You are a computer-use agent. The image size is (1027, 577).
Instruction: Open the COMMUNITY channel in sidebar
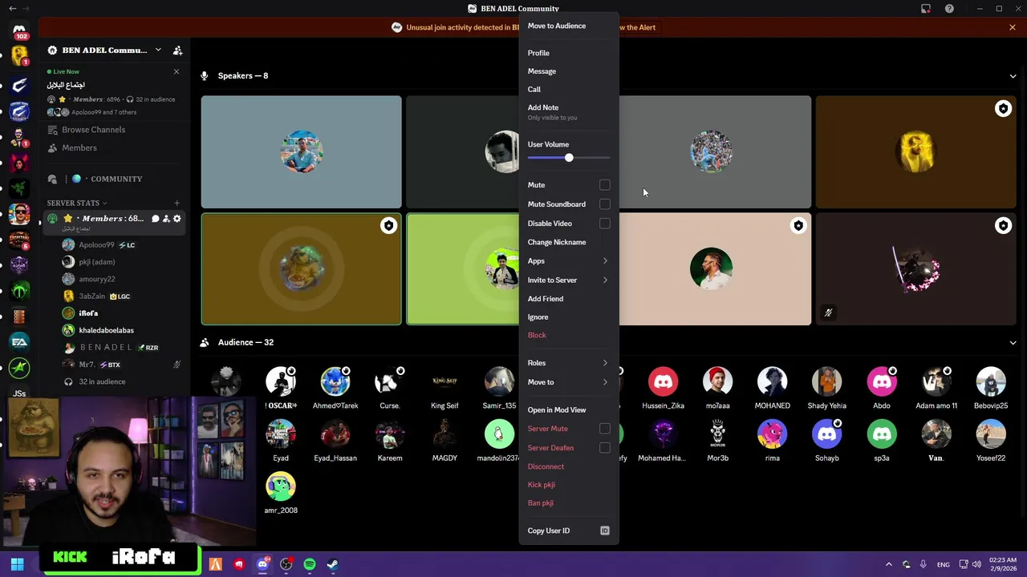click(x=113, y=179)
